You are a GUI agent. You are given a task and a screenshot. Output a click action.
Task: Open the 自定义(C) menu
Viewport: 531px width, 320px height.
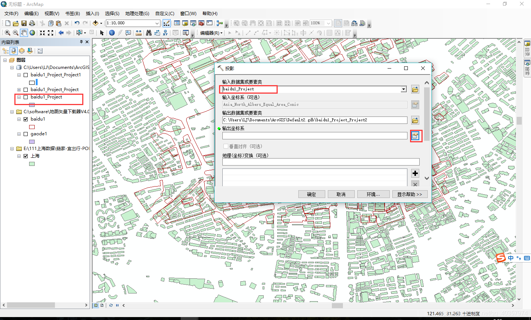pyautogui.click(x=165, y=14)
